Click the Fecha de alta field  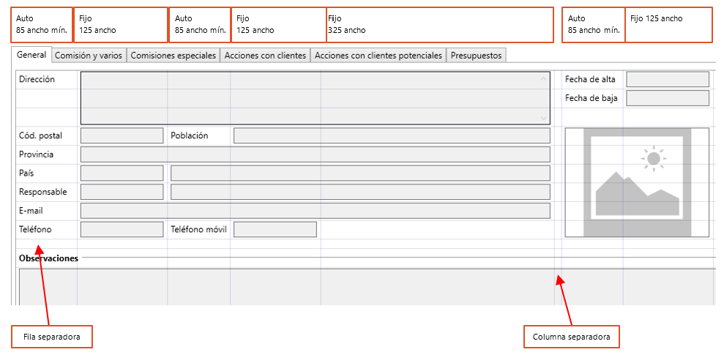[x=667, y=79]
